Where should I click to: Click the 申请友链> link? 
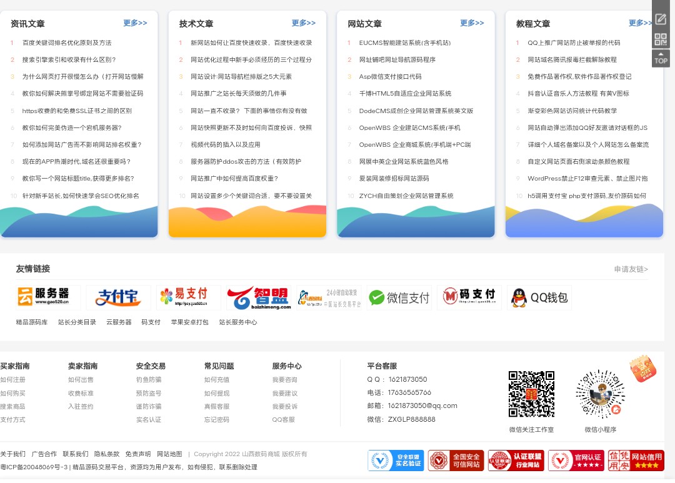point(631,269)
